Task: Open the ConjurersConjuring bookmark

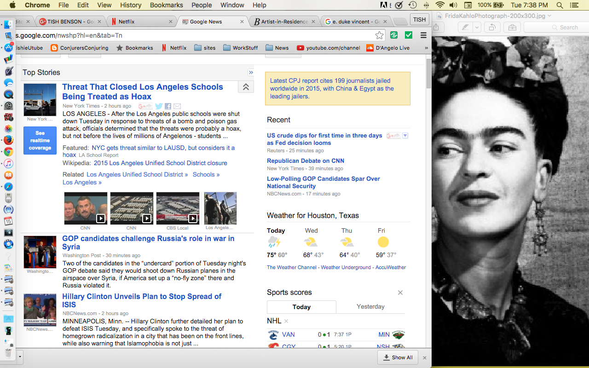Action: (80, 48)
